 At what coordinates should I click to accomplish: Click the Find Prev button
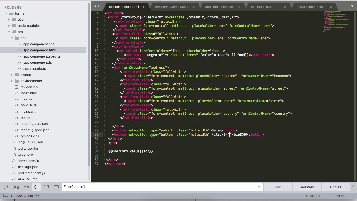(307, 187)
